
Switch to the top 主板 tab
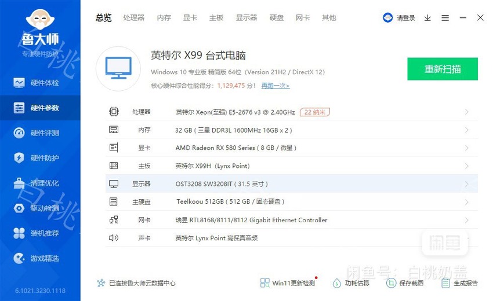tap(216, 17)
